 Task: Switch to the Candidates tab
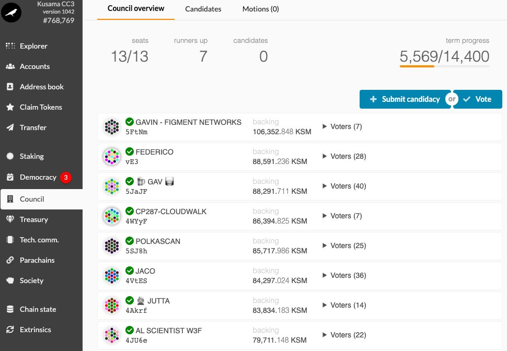click(x=203, y=9)
